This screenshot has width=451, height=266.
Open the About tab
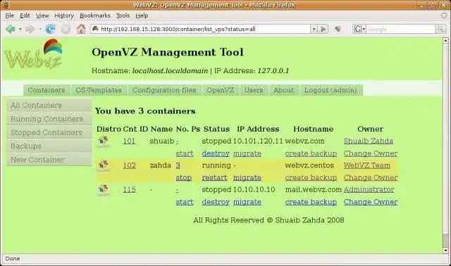(x=284, y=90)
